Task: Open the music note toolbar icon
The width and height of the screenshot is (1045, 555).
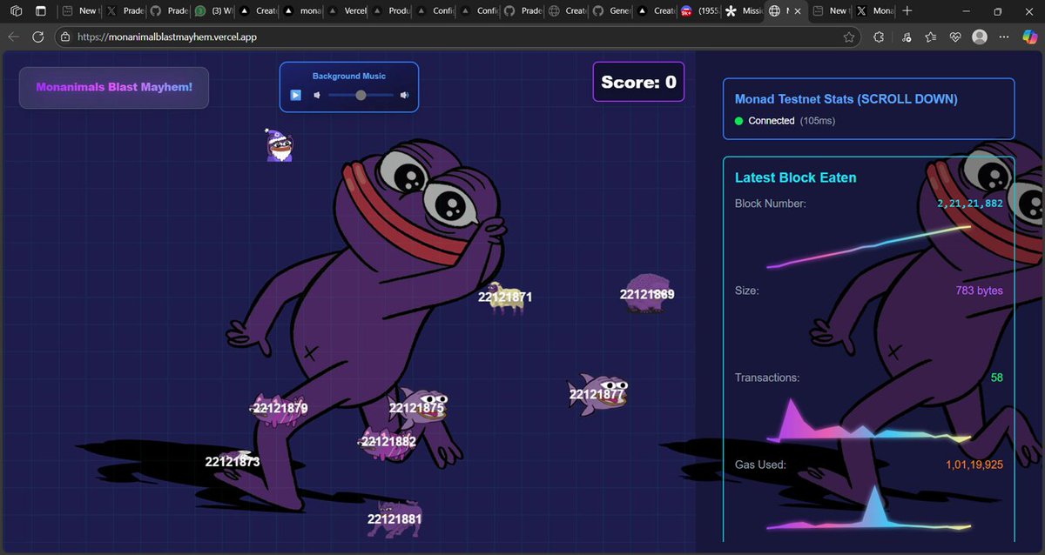Action: tap(907, 37)
